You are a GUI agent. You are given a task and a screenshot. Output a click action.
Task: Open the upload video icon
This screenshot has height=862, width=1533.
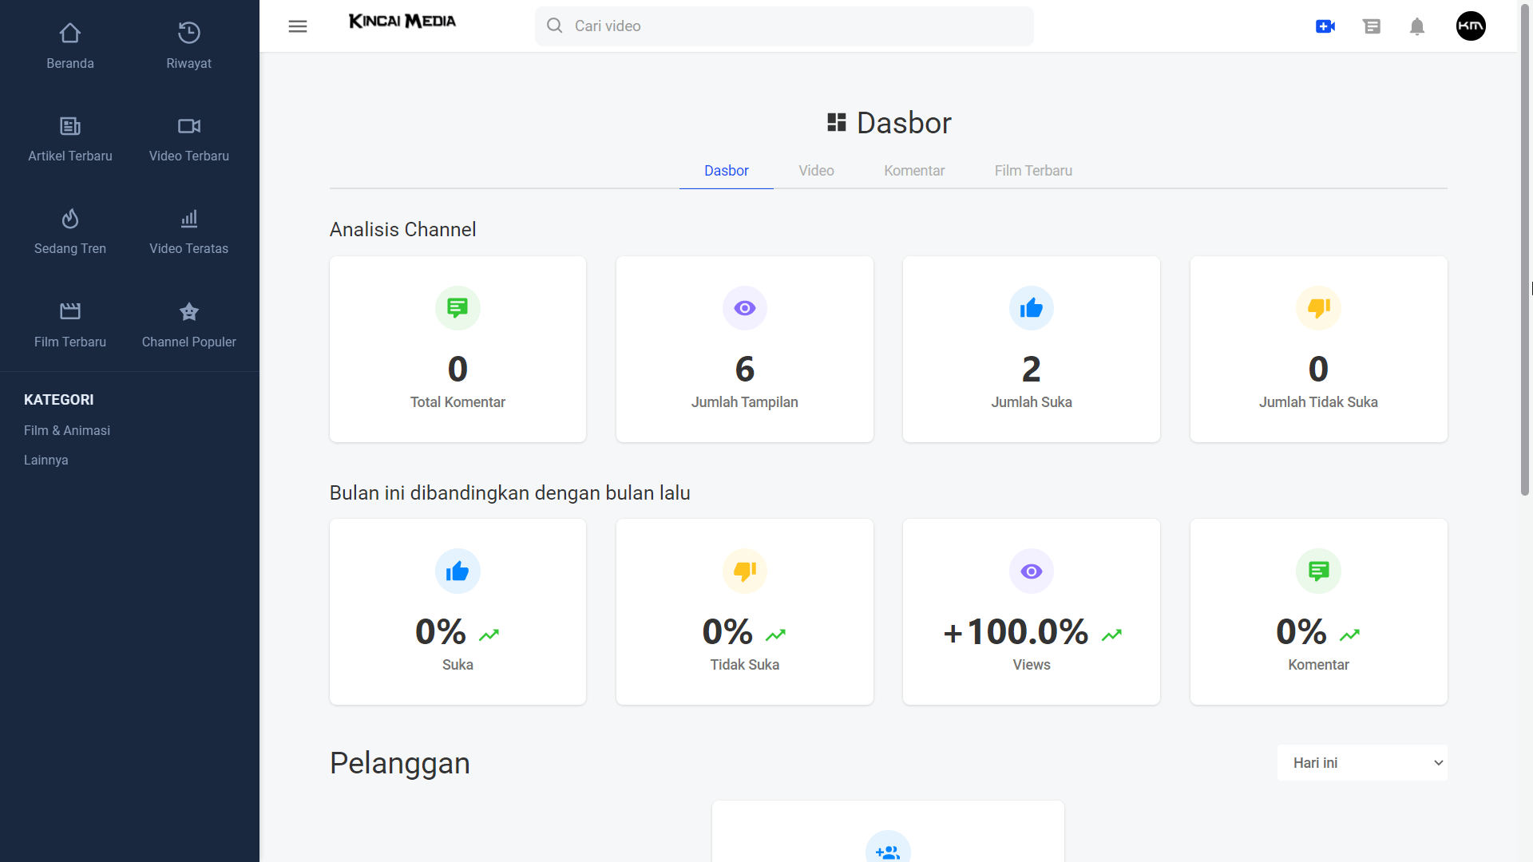point(1325,26)
